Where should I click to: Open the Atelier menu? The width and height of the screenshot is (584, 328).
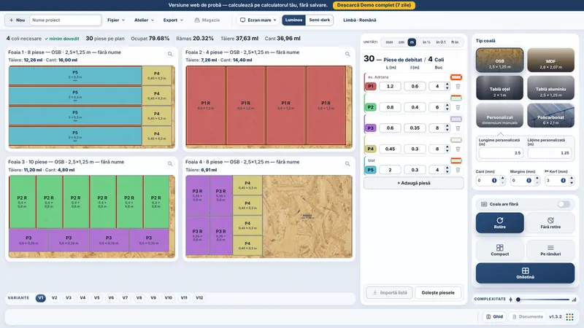144,20
